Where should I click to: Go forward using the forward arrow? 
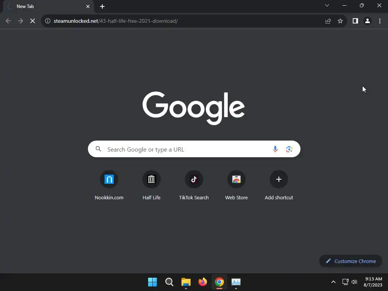tap(20, 21)
